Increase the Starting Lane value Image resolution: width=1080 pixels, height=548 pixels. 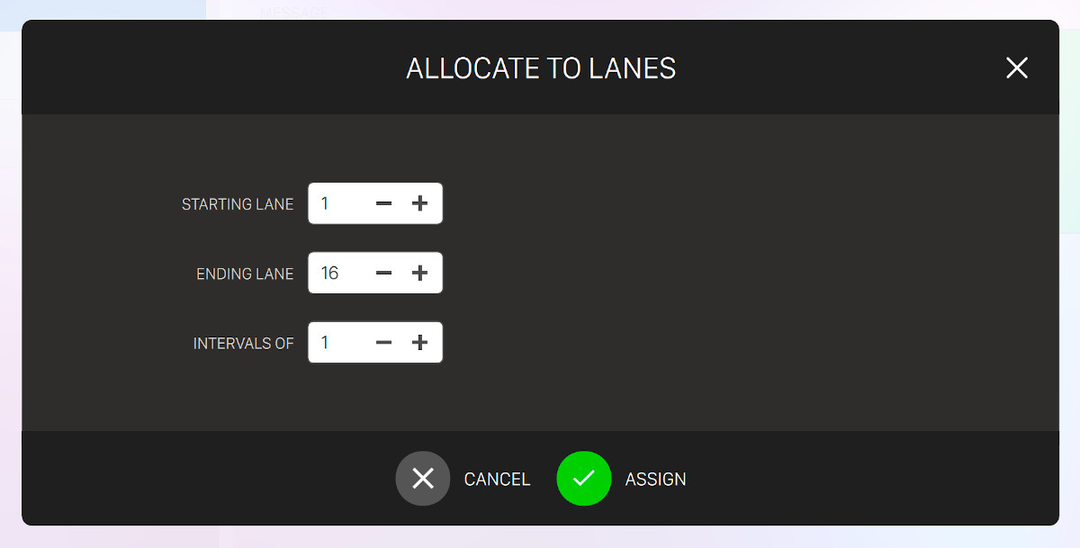(419, 203)
